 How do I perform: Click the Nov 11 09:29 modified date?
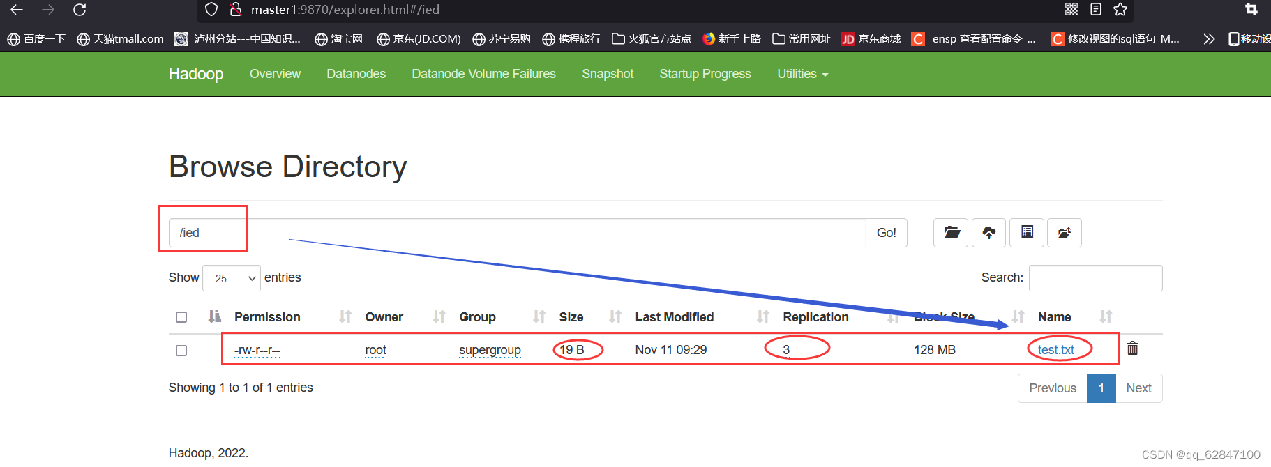coord(670,350)
